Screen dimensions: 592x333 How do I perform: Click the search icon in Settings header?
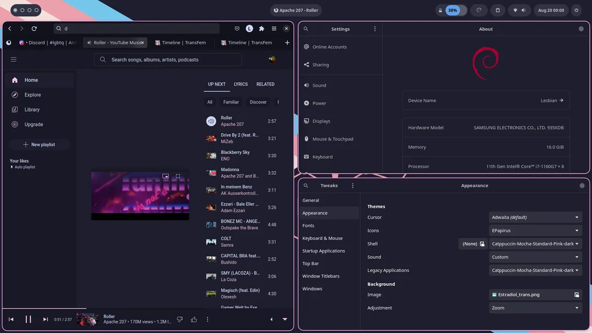point(306,28)
